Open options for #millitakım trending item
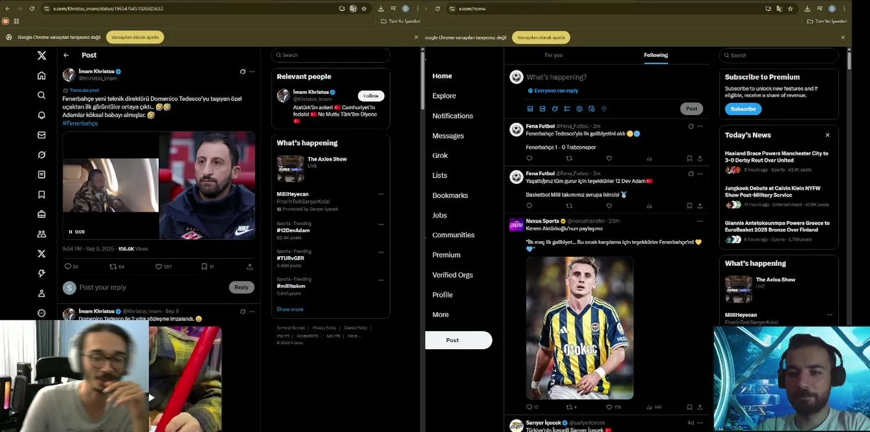This screenshot has height=432, width=870. coord(381,280)
